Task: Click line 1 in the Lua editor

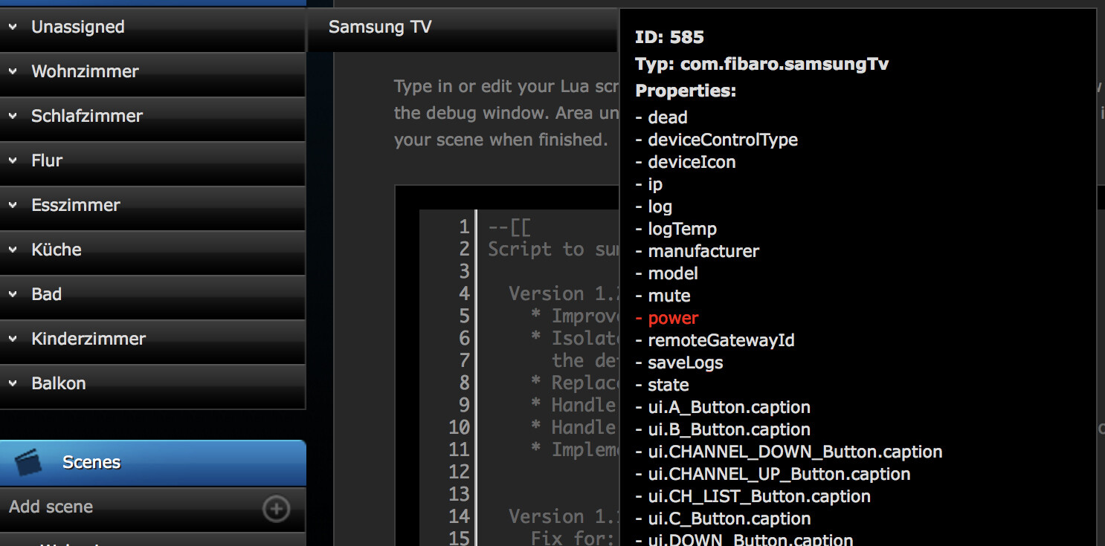Action: (x=550, y=227)
